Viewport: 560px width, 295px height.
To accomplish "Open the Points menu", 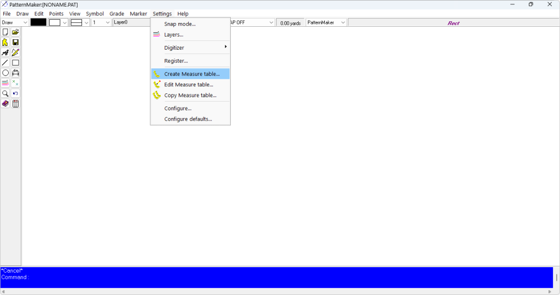I will click(x=56, y=14).
